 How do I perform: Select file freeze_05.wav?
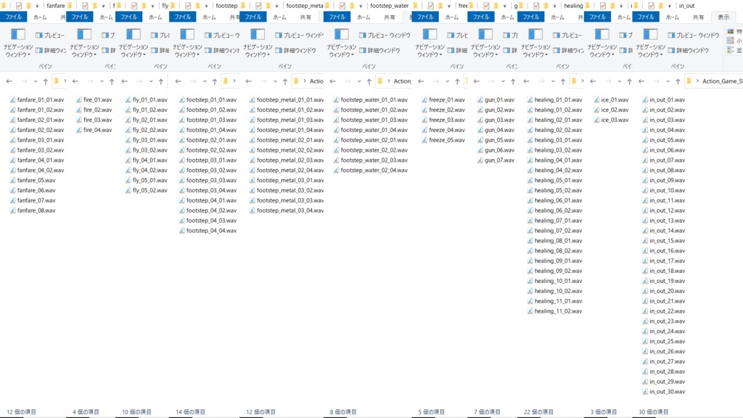click(443, 140)
